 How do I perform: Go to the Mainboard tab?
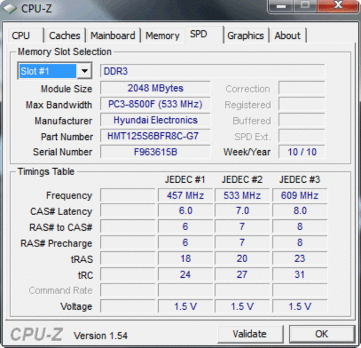click(113, 35)
